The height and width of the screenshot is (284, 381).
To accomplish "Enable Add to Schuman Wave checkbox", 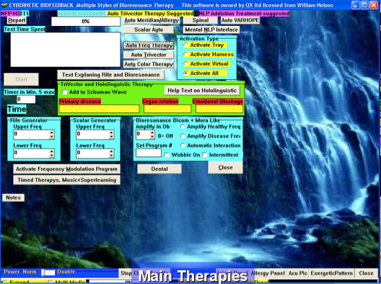I will [65, 92].
